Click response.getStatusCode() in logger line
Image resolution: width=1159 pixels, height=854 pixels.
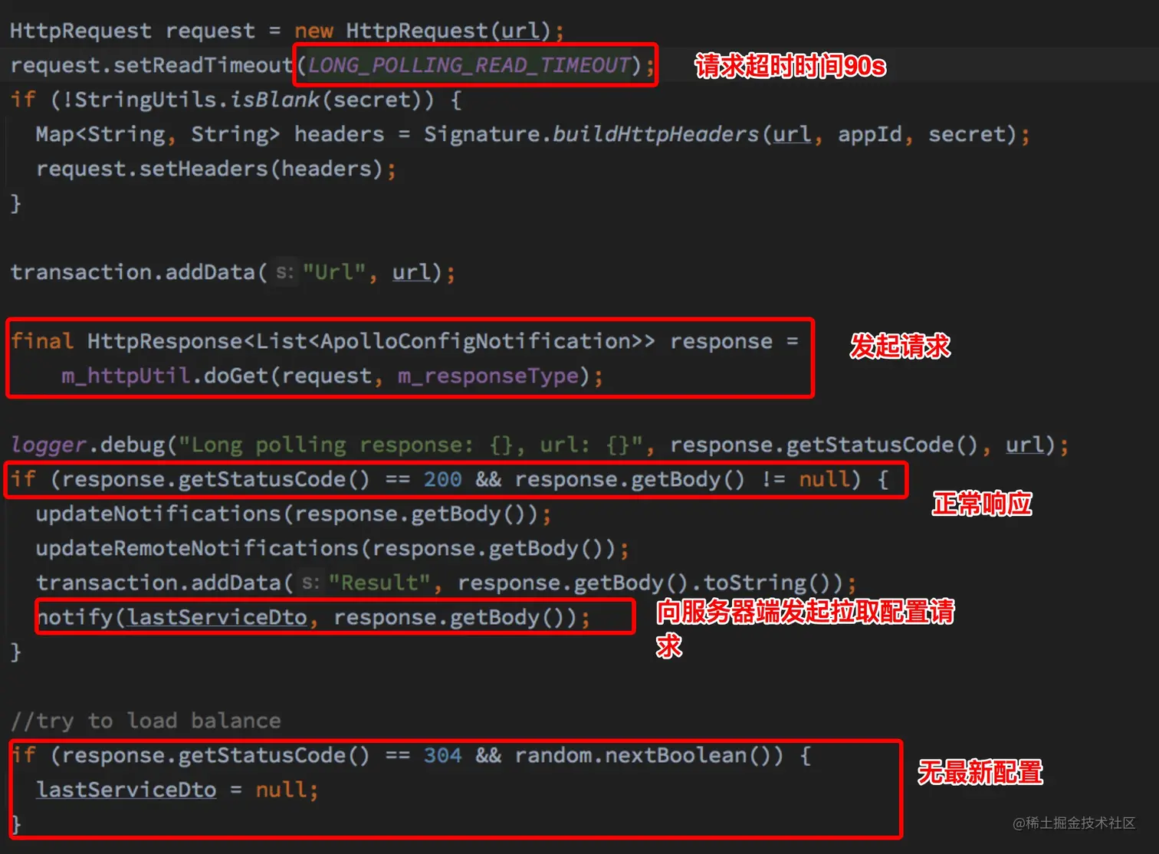point(824,445)
